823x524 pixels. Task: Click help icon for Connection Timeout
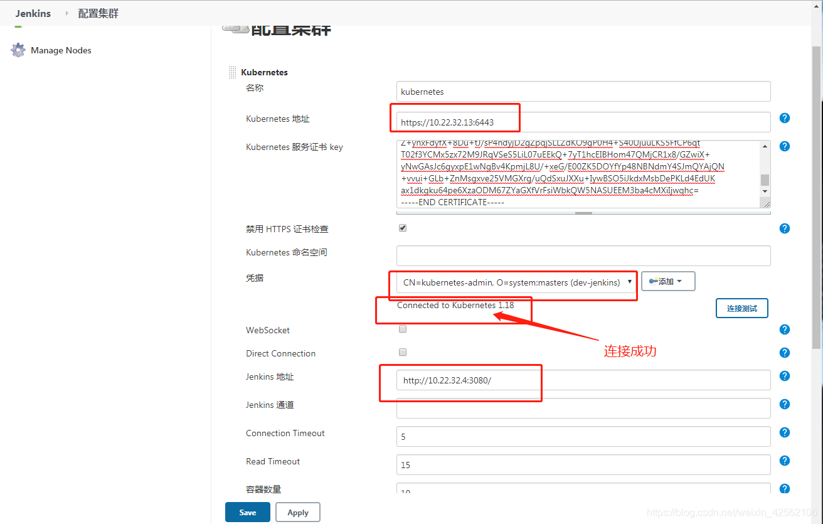784,432
